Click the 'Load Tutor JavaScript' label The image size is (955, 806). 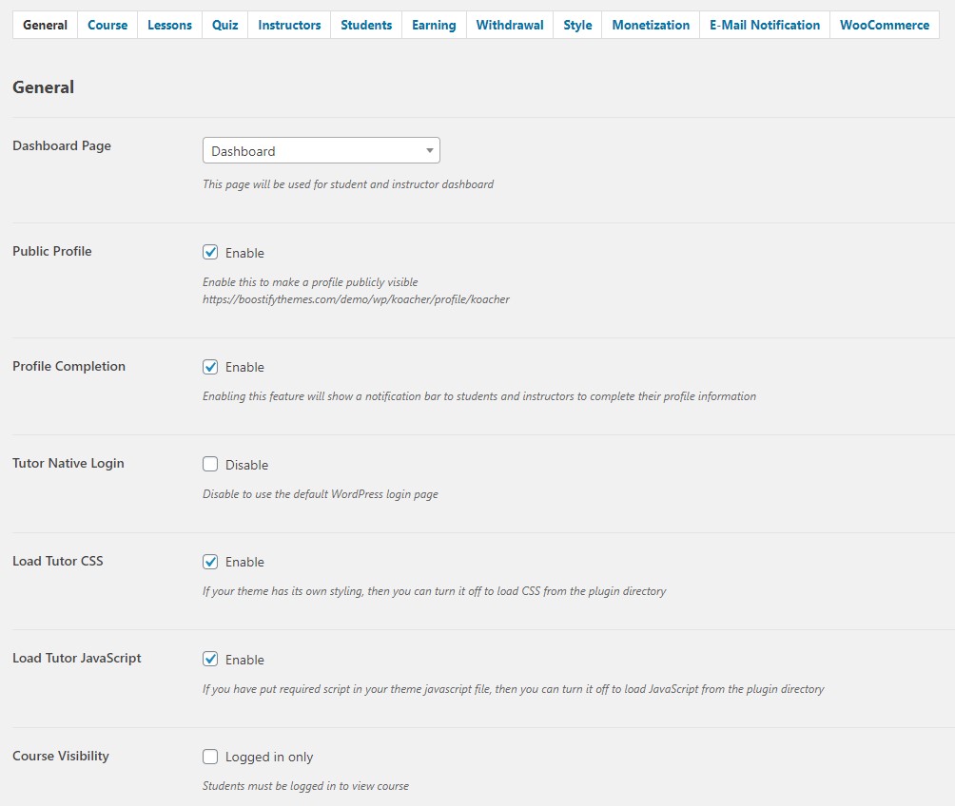(x=77, y=658)
